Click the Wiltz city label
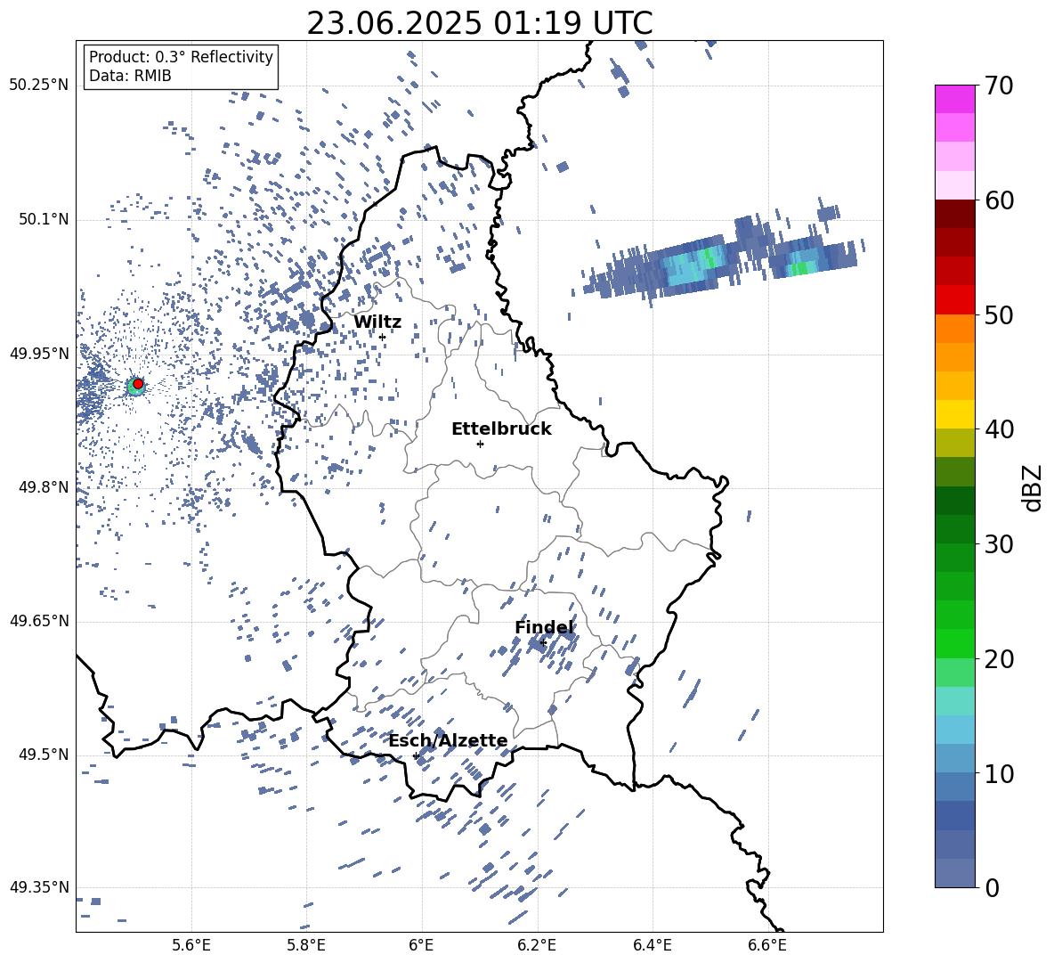 [377, 322]
